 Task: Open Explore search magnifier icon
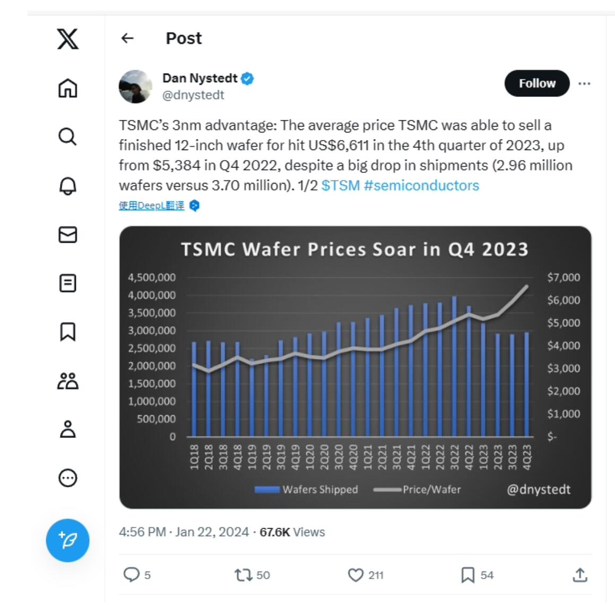click(67, 137)
